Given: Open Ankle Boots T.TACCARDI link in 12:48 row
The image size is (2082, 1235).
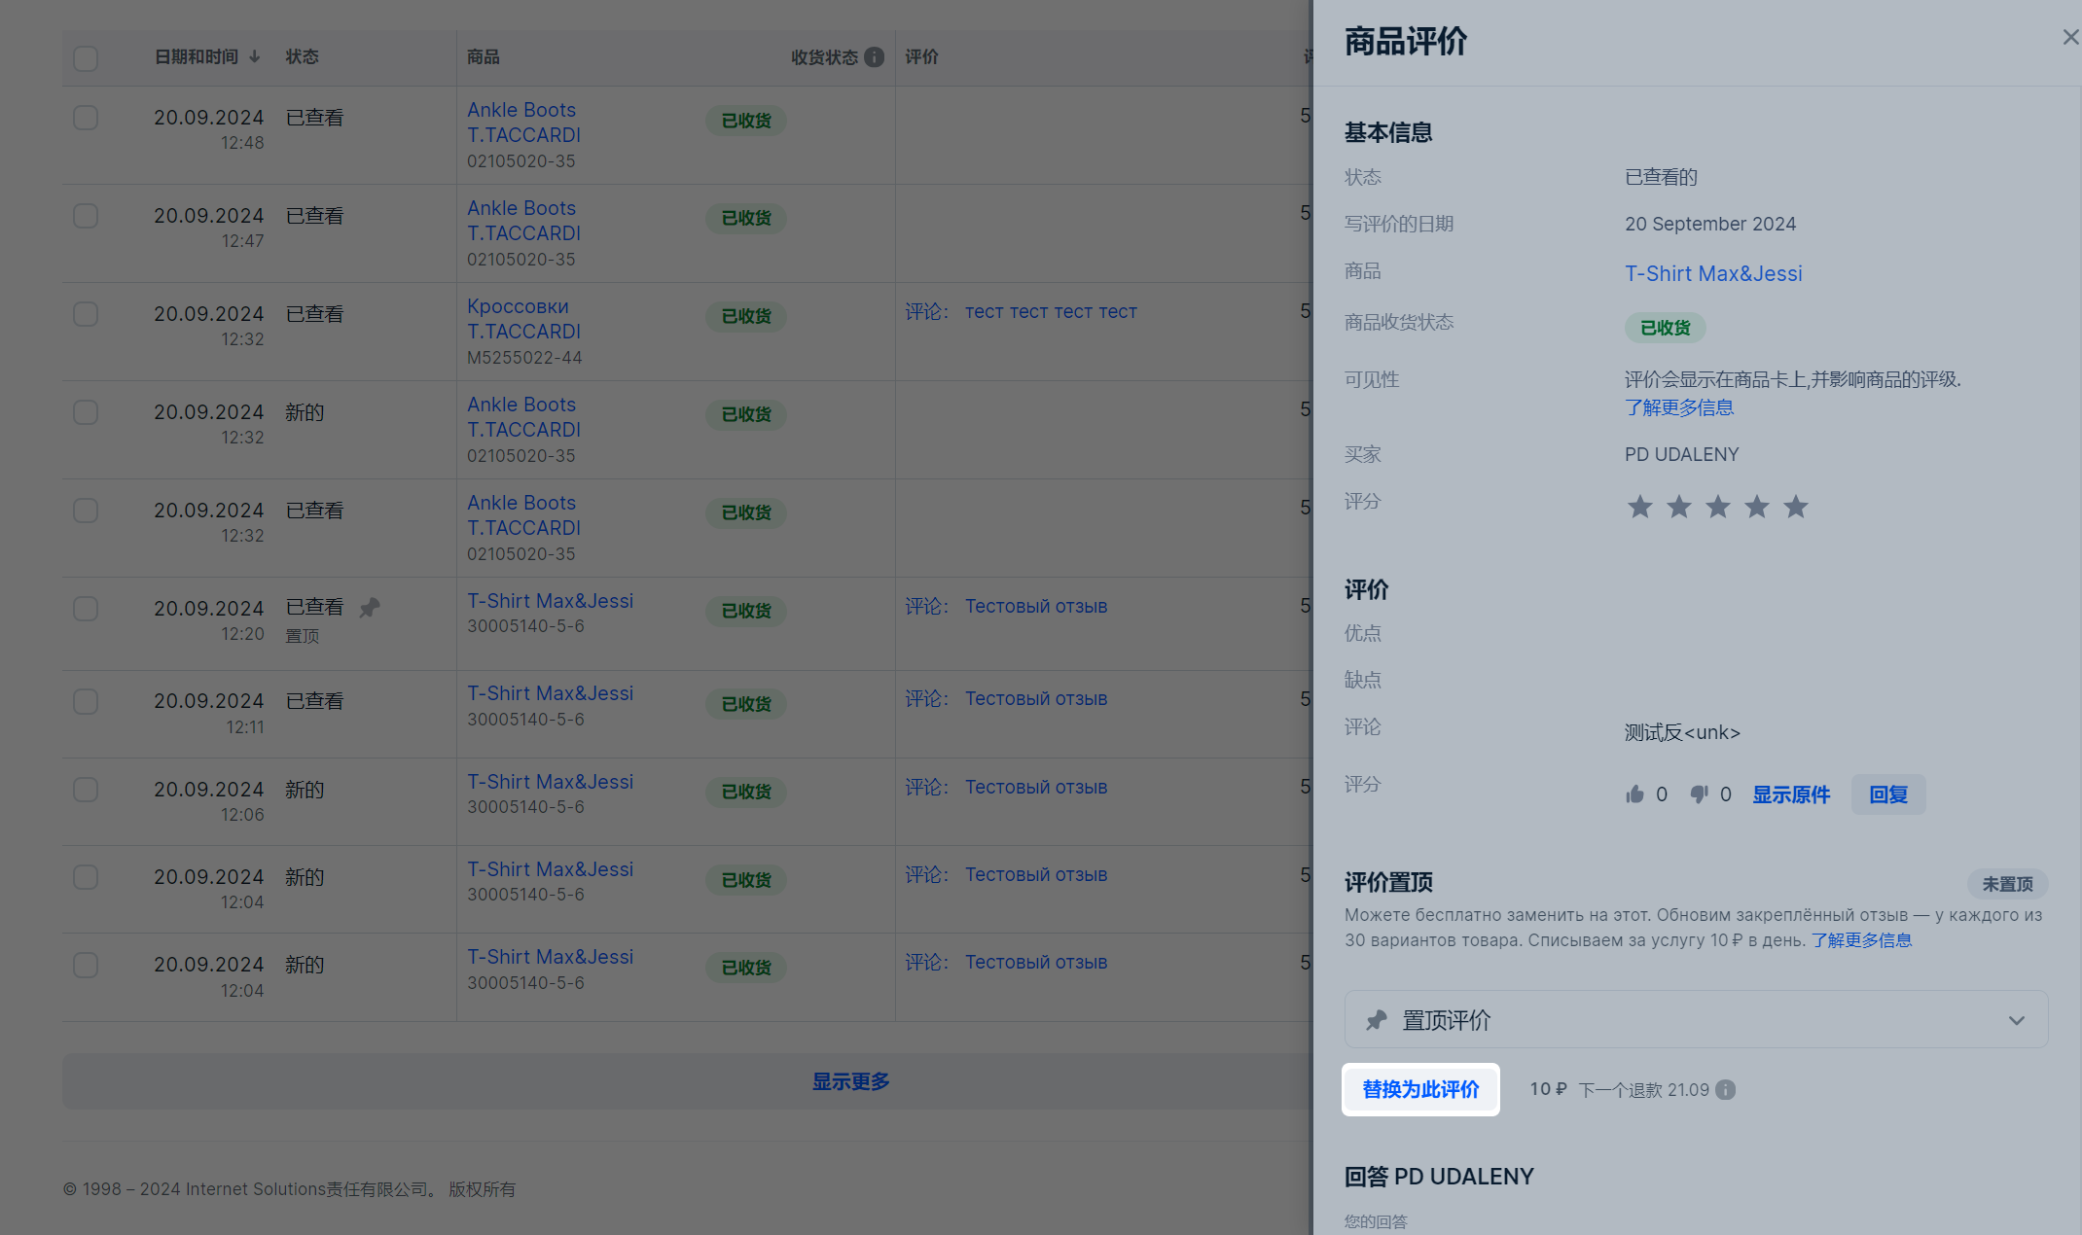Looking at the screenshot, I should (x=523, y=123).
